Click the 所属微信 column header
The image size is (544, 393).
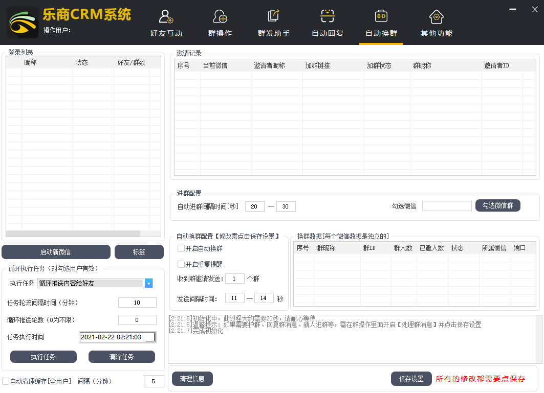coord(494,248)
